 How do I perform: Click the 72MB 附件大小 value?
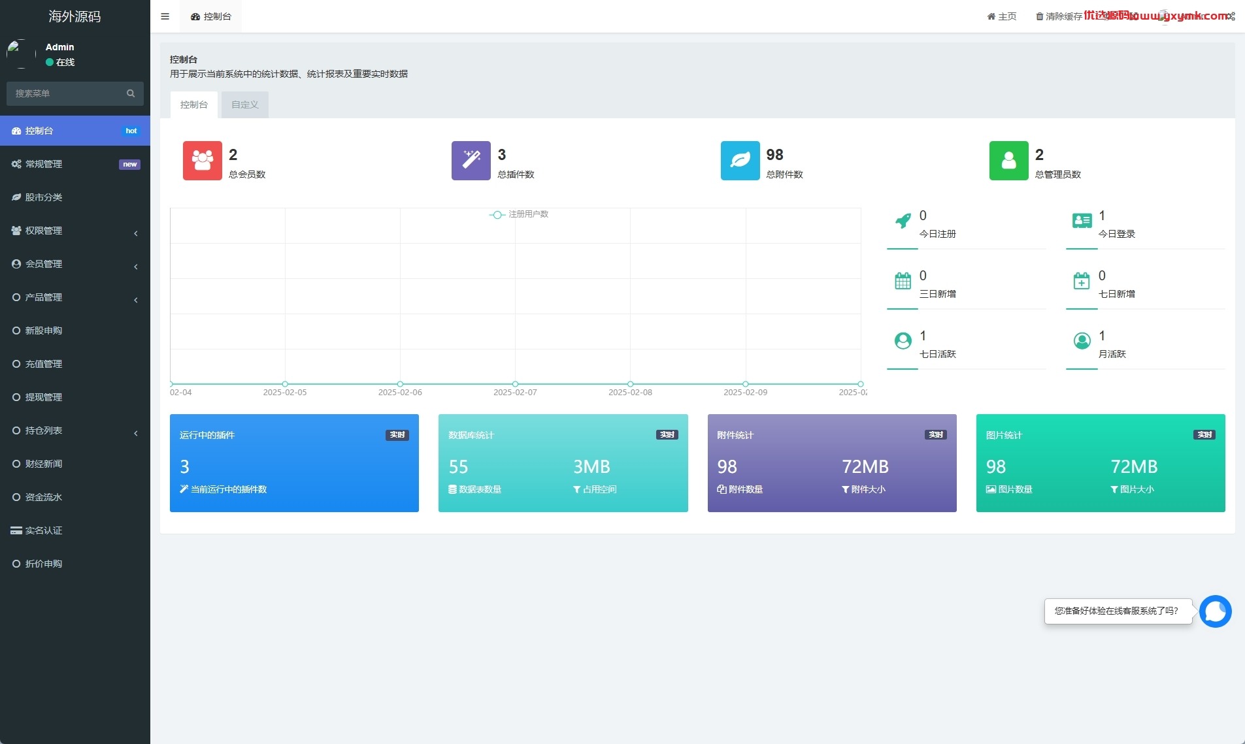pyautogui.click(x=865, y=466)
